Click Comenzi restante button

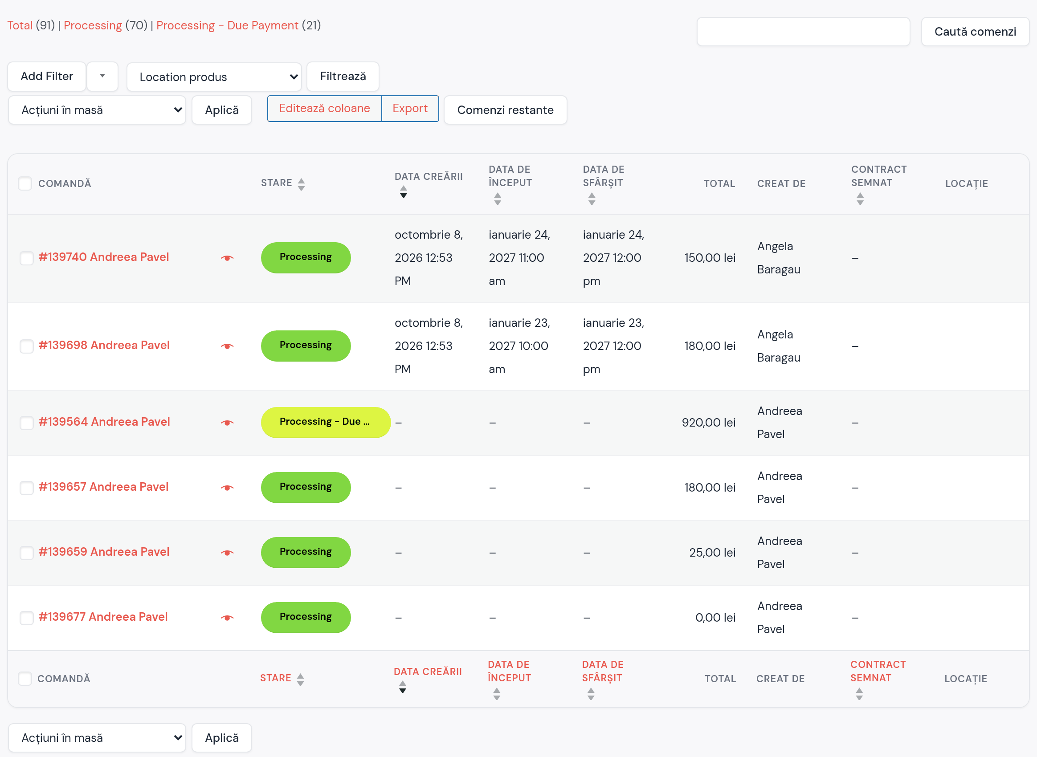505,110
